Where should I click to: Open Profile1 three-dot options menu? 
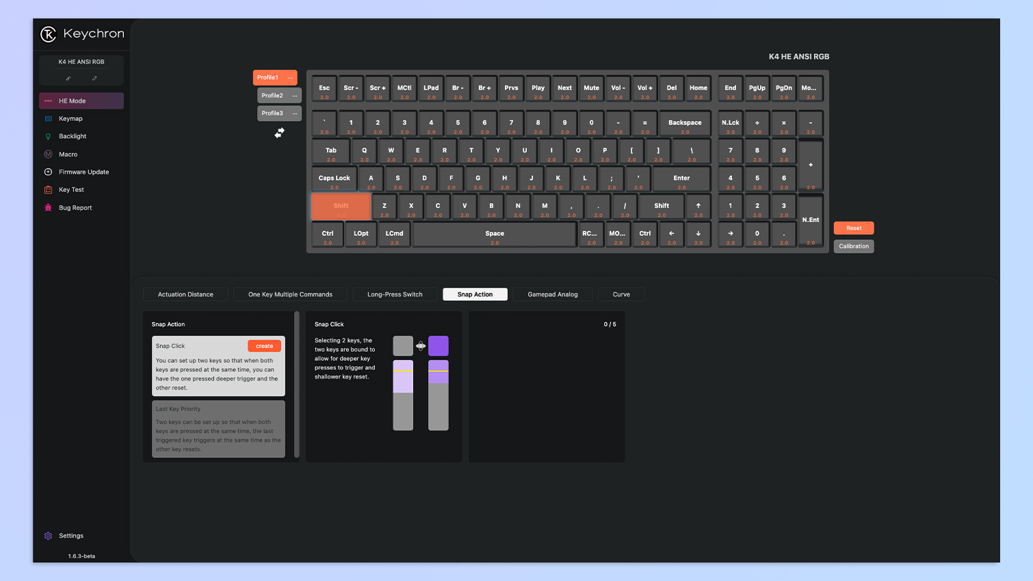[x=290, y=78]
